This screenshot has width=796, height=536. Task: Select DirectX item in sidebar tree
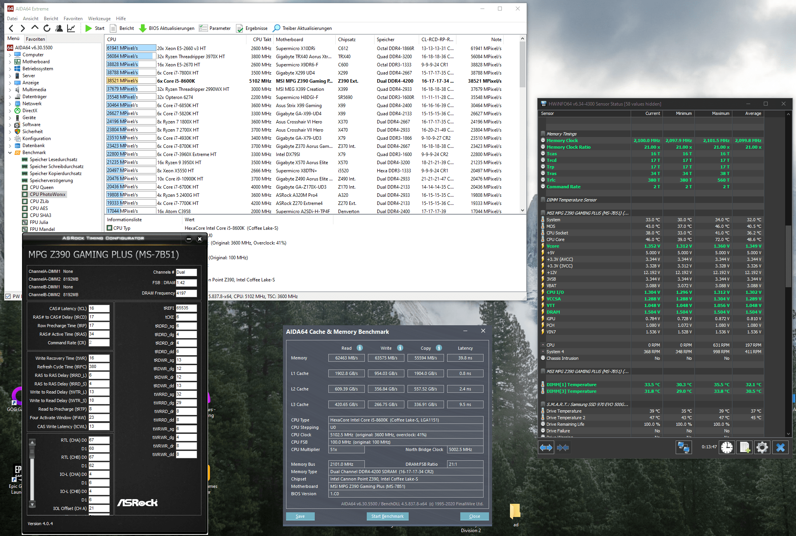tap(30, 111)
